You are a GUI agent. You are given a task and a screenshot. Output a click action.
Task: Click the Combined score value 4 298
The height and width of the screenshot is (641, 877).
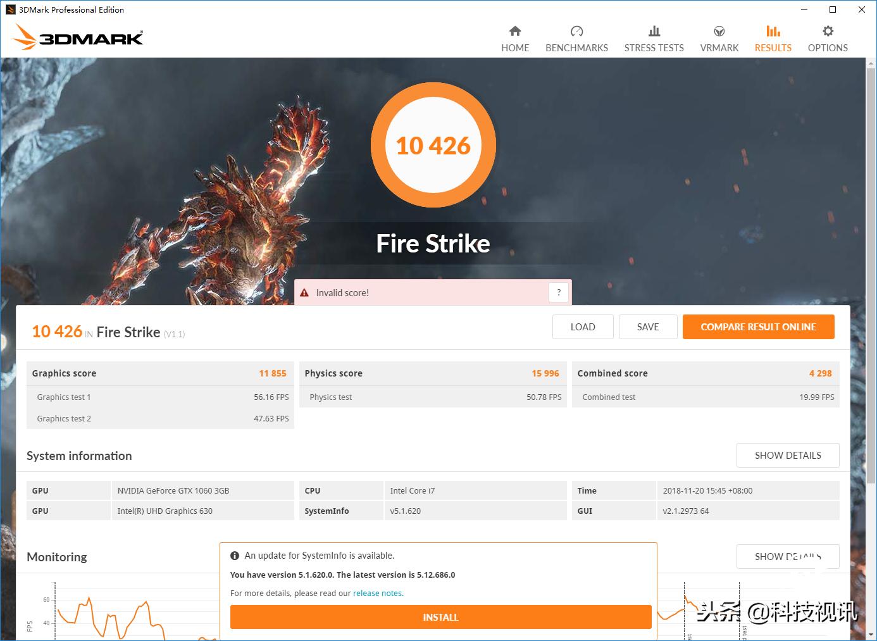pos(820,373)
